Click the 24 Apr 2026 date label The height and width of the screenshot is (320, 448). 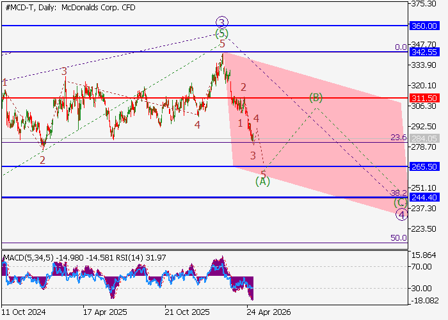tap(269, 312)
